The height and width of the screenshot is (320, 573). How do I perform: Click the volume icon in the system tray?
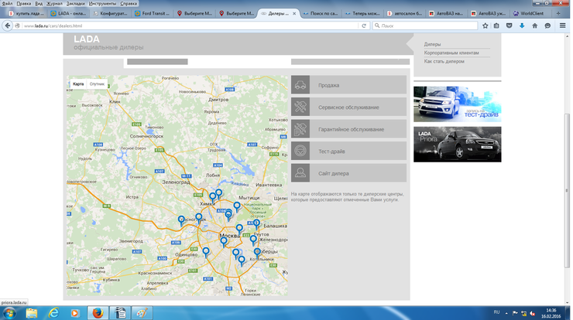coord(533,314)
